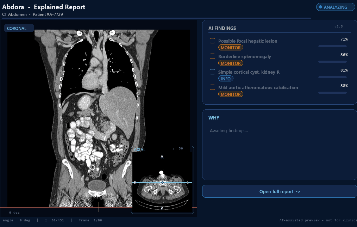357x227 pixels.
Task: Click the ANALYZING status pill
Action: tap(335, 7)
